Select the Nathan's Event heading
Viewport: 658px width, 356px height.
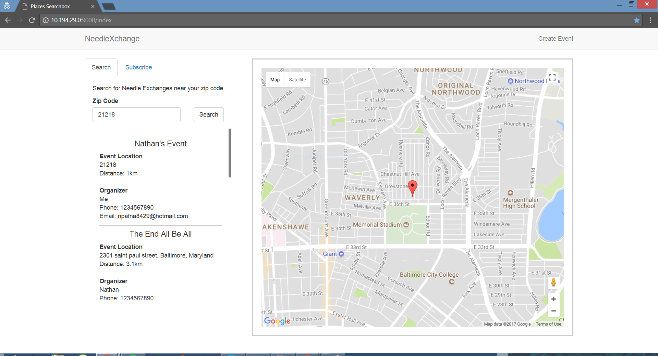click(160, 144)
